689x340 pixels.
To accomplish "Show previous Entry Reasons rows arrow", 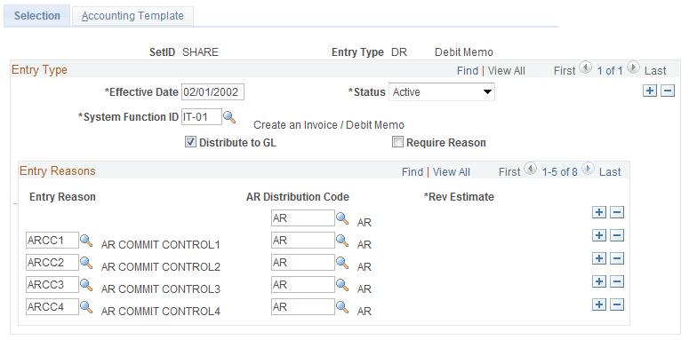I will pos(531,169).
